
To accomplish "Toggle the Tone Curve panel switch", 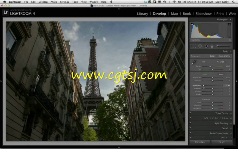I will (x=190, y=113).
